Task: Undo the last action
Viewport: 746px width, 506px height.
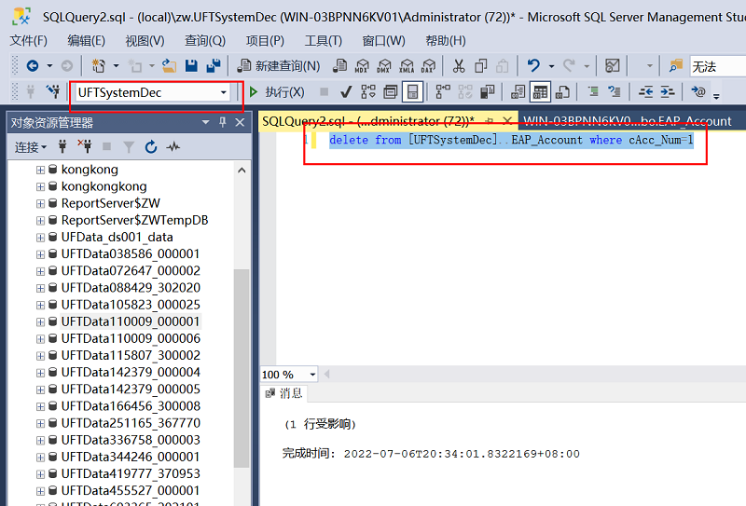Action: pyautogui.click(x=533, y=65)
